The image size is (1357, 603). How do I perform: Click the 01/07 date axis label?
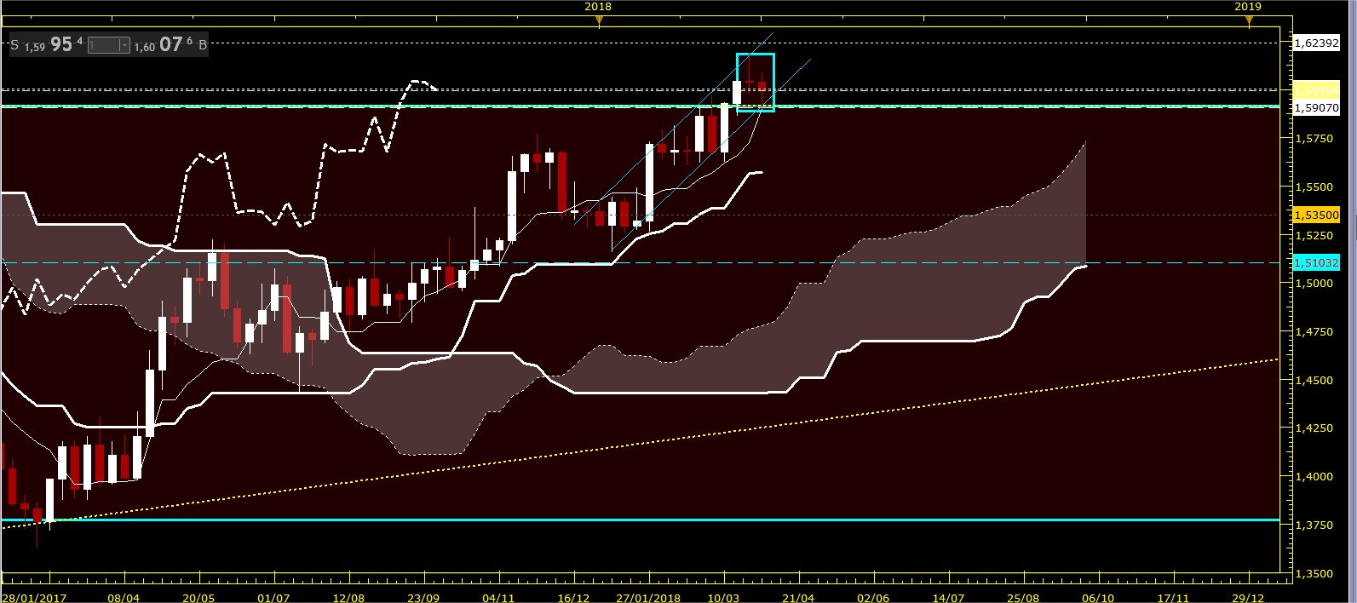point(273,597)
